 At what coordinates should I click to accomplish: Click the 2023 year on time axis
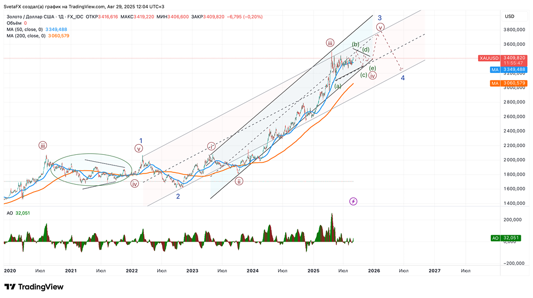click(192, 270)
